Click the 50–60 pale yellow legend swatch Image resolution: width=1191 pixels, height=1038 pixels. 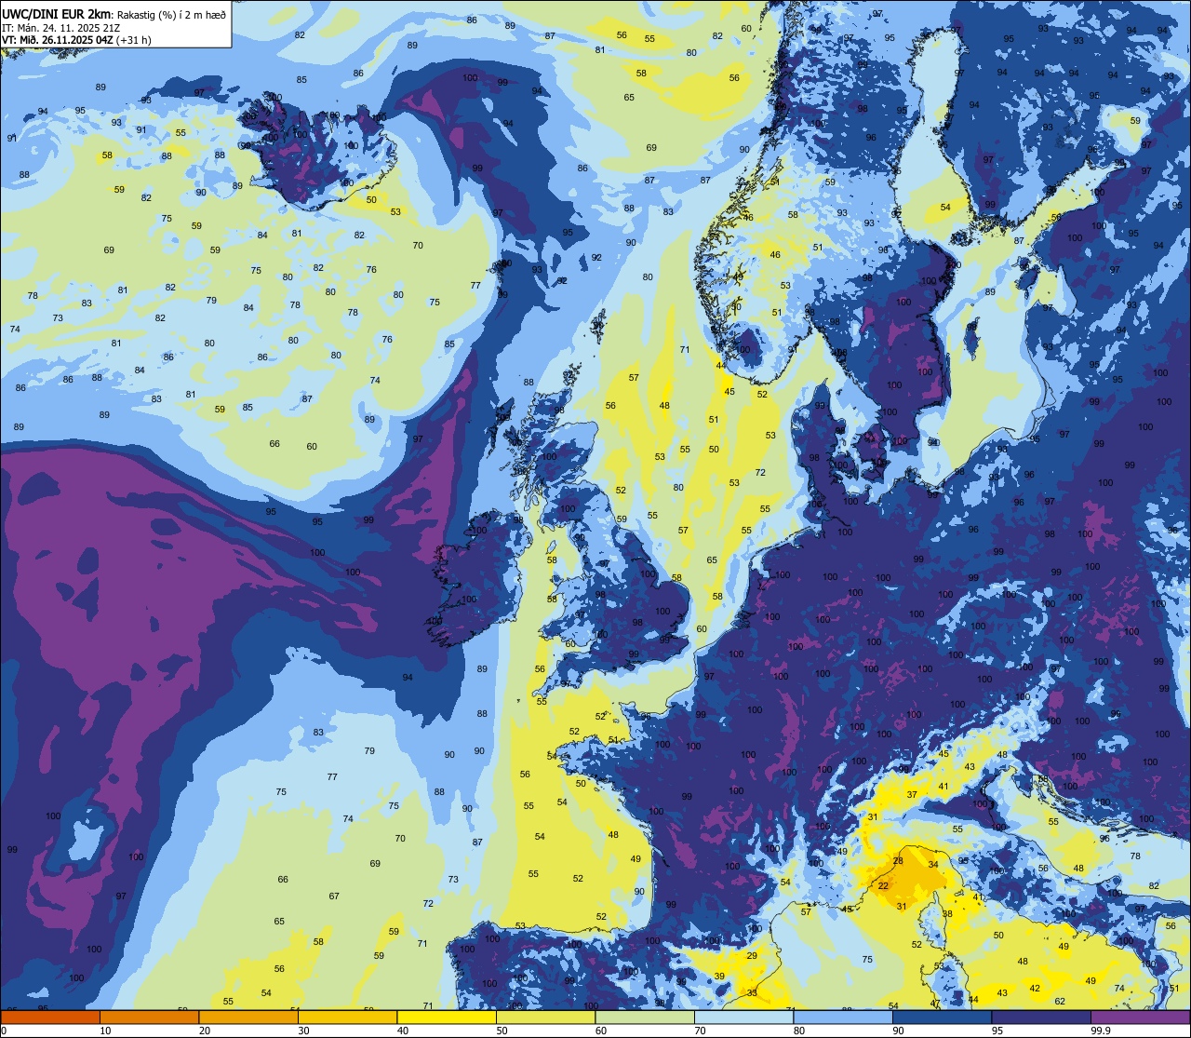pos(545,1017)
